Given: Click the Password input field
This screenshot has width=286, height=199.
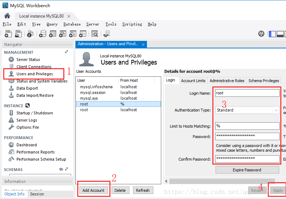Looking at the screenshot, I should tap(247, 137).
